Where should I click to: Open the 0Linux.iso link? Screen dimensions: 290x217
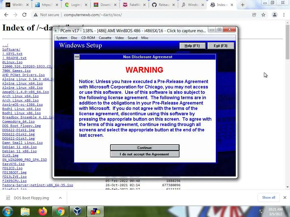pyautogui.click(x=12, y=62)
